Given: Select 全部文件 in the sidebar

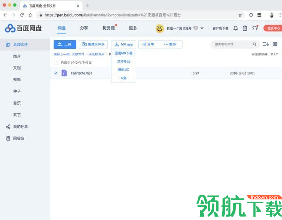Looking at the screenshot, I should [x=25, y=44].
